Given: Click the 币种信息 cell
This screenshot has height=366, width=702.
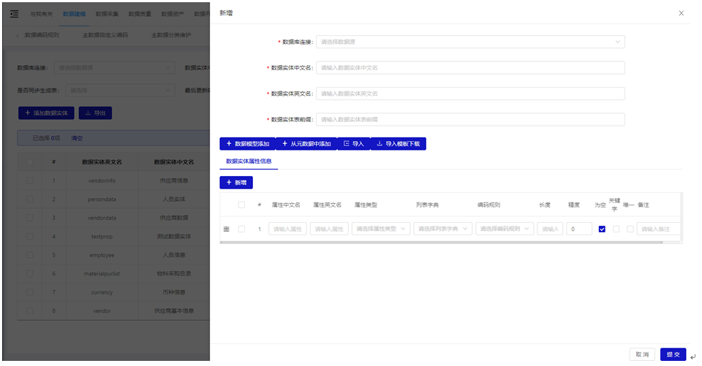Looking at the screenshot, I should tap(174, 292).
